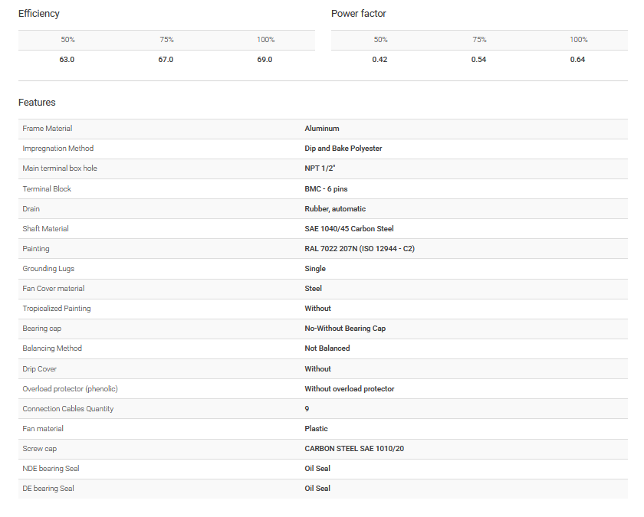
Task: Click the Connection Cables Quantity label
Action: [x=68, y=409]
